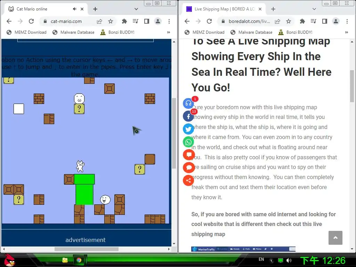
Task: Click the green pipe in the game
Action: 84,189
